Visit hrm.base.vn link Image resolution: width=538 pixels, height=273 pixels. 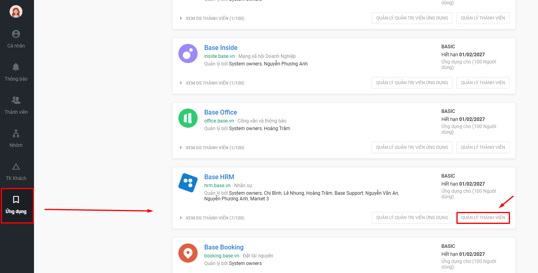pyautogui.click(x=217, y=186)
